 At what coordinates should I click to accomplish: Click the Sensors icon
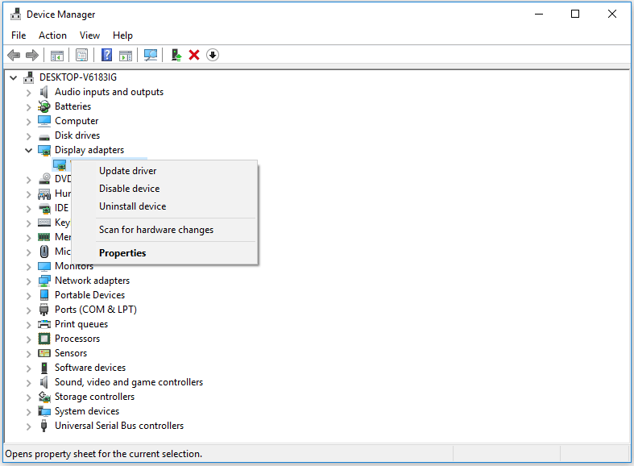point(44,353)
